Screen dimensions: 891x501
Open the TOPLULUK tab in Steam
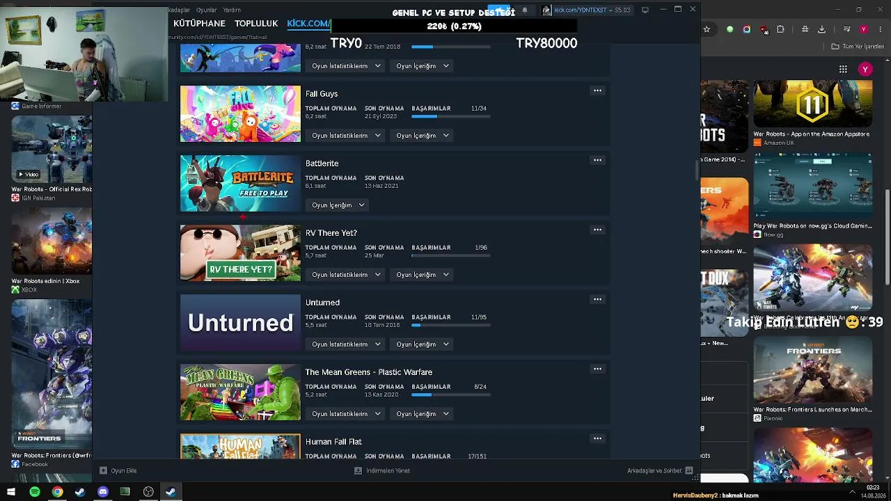(x=256, y=24)
